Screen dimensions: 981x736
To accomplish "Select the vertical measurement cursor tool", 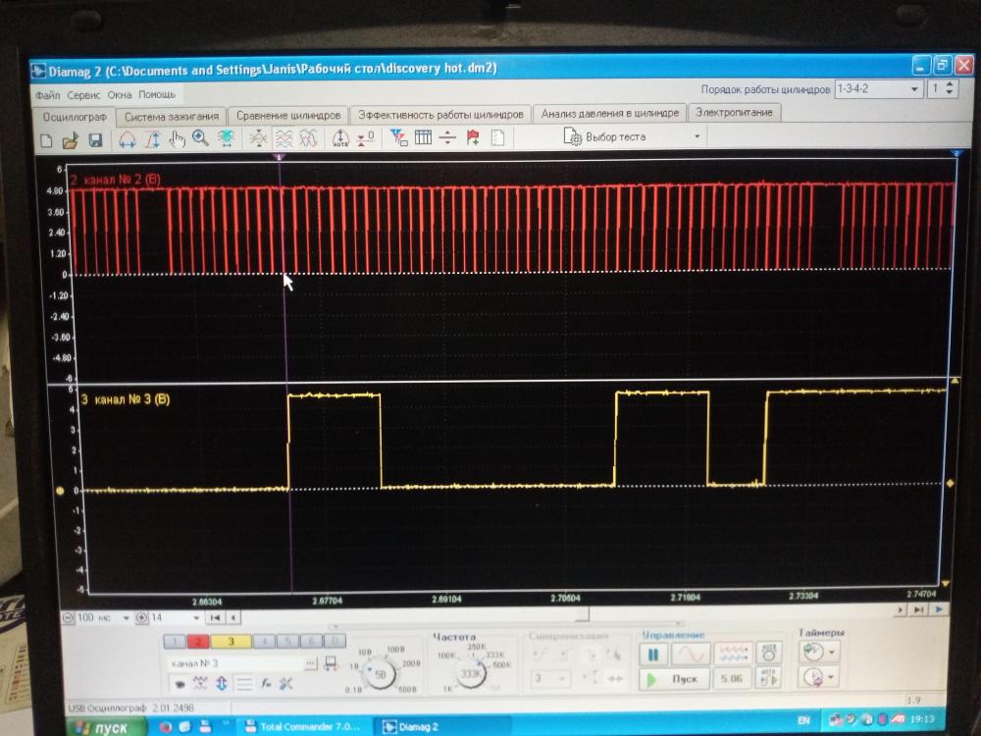I will click(x=152, y=139).
